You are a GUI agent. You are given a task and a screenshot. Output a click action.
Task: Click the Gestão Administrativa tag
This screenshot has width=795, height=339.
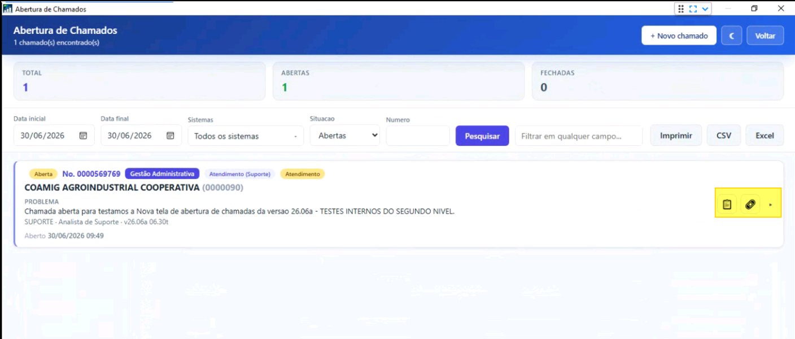tap(162, 174)
